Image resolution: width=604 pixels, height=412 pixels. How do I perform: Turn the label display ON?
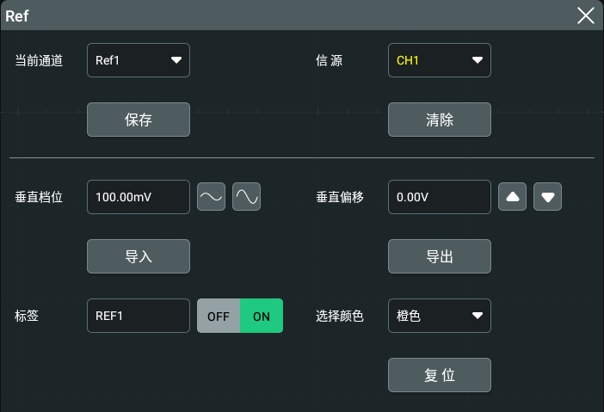pos(262,316)
